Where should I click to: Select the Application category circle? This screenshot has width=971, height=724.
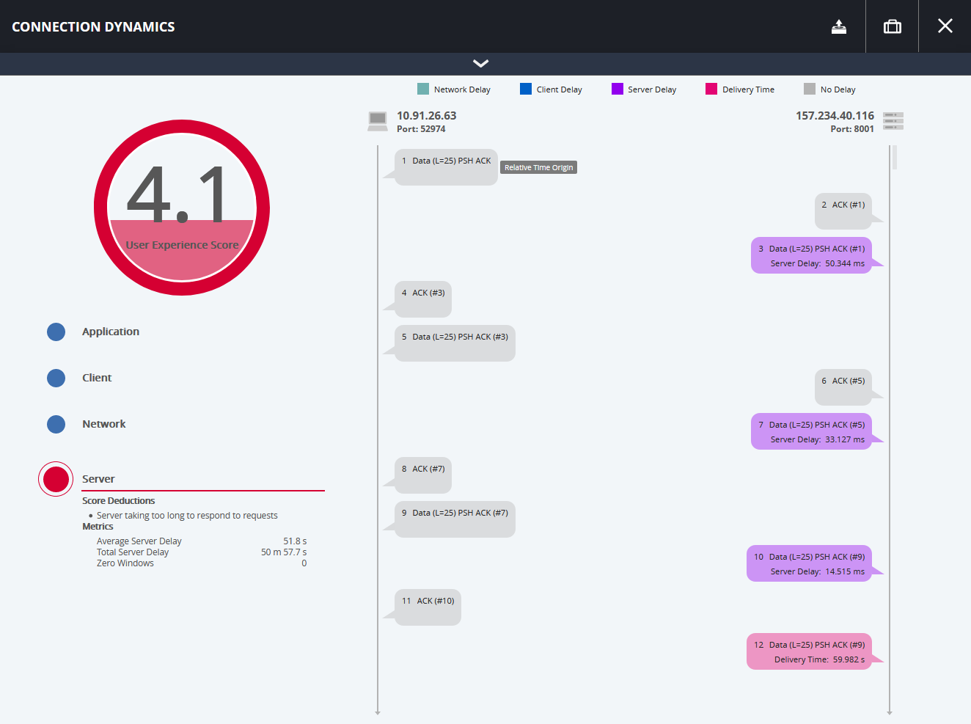[56, 332]
